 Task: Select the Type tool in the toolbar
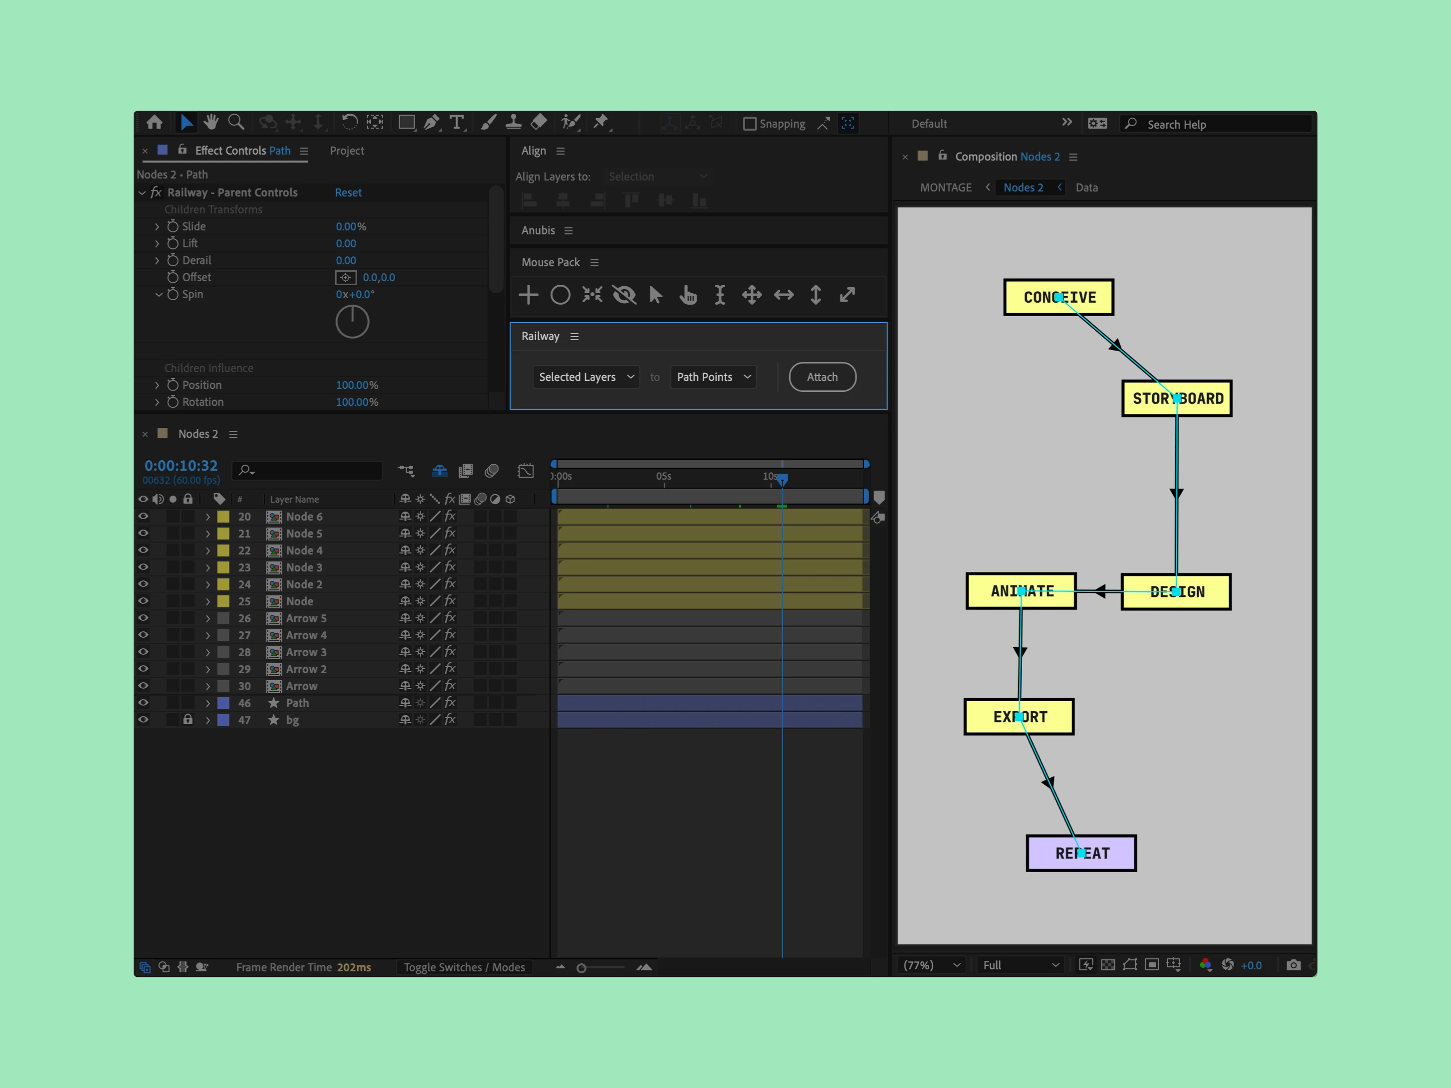tap(457, 123)
